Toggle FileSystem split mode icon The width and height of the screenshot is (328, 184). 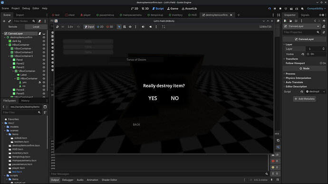click(x=45, y=107)
